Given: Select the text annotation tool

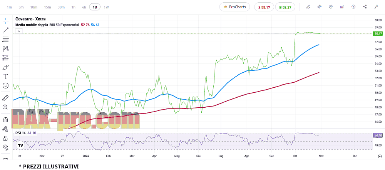Looking at the screenshot, I should click(x=5, y=76).
